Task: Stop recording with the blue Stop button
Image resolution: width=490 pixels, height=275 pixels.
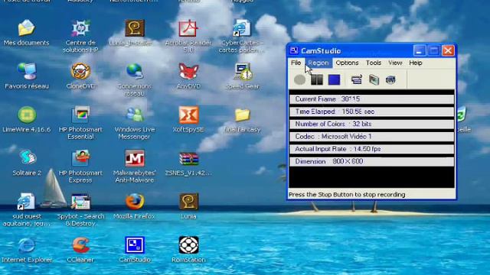Action: [334, 79]
